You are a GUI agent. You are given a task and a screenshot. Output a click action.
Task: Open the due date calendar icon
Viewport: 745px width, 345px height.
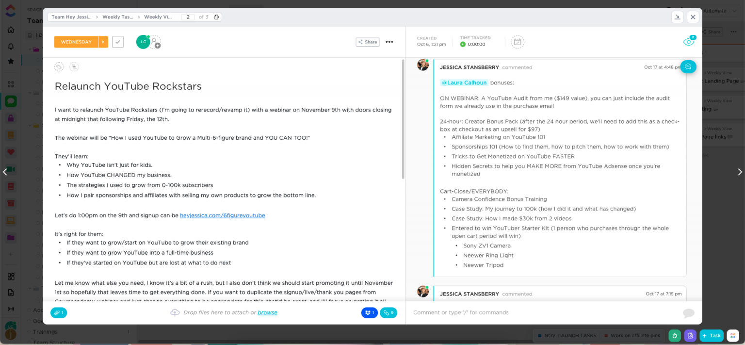tap(518, 42)
